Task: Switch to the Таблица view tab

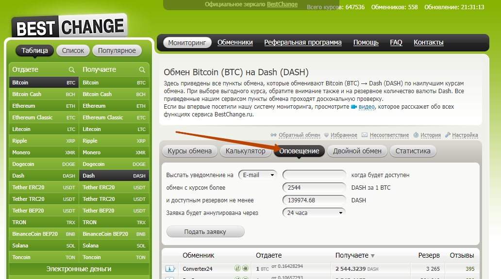Action: point(34,50)
